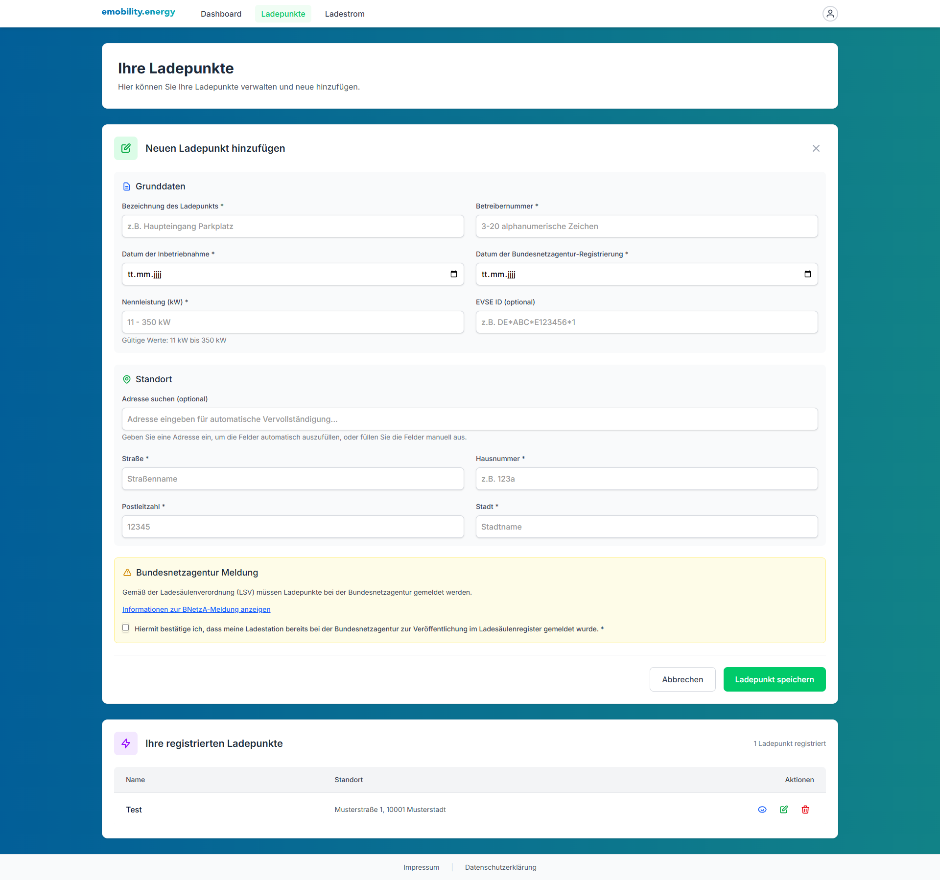Close the new Ladepunkt form
The width and height of the screenshot is (940, 880).
pos(816,148)
